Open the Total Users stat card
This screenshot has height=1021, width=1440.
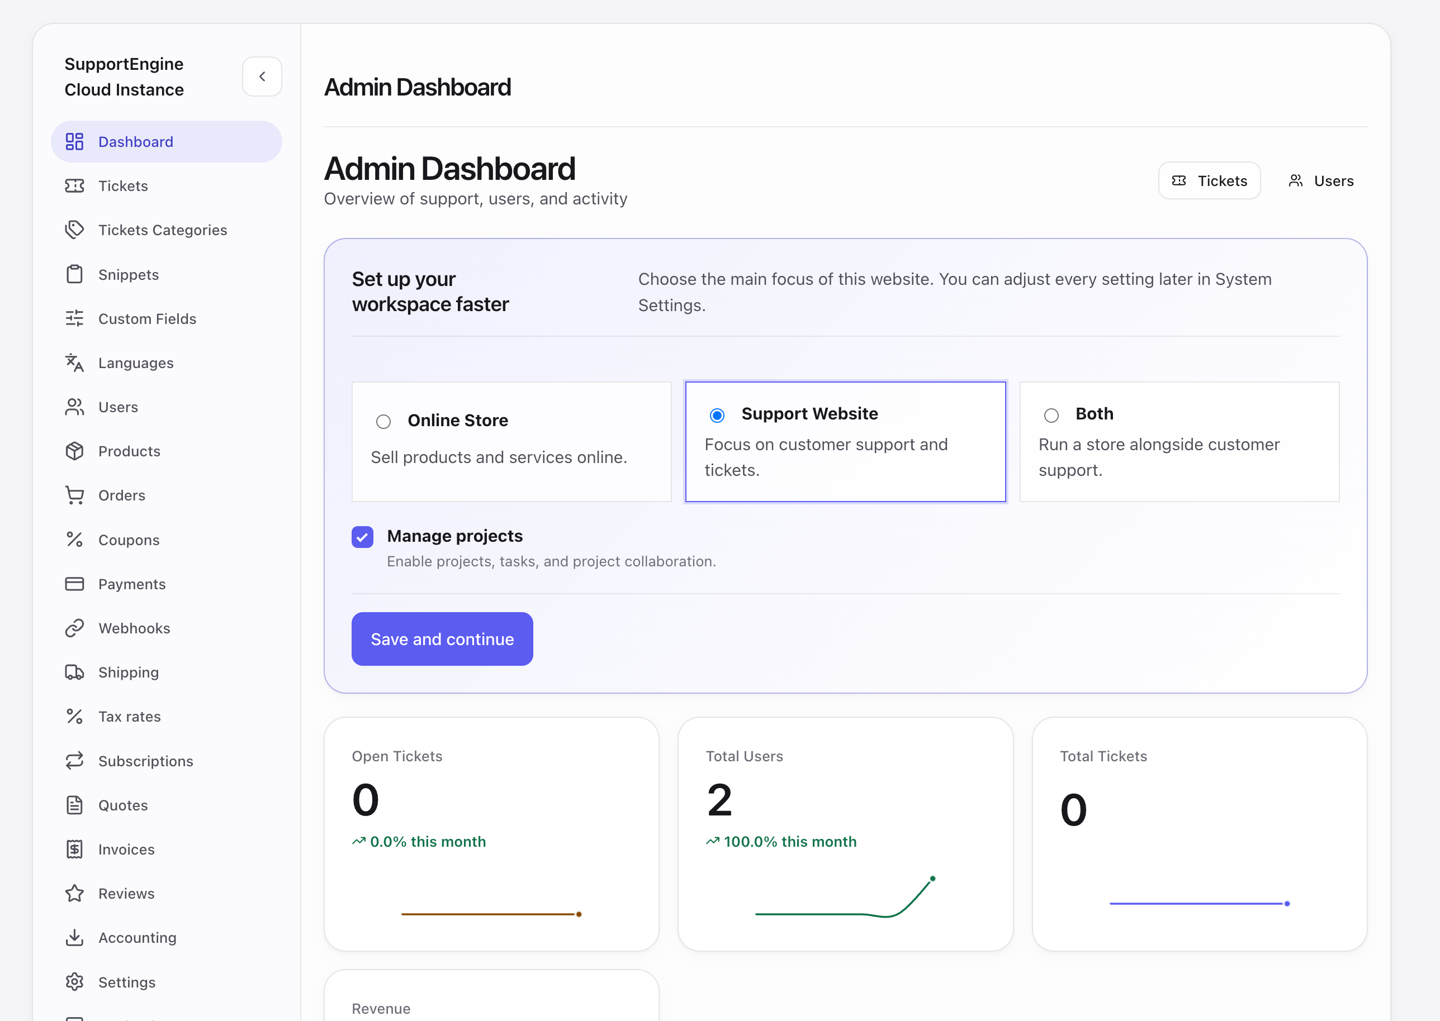846,834
